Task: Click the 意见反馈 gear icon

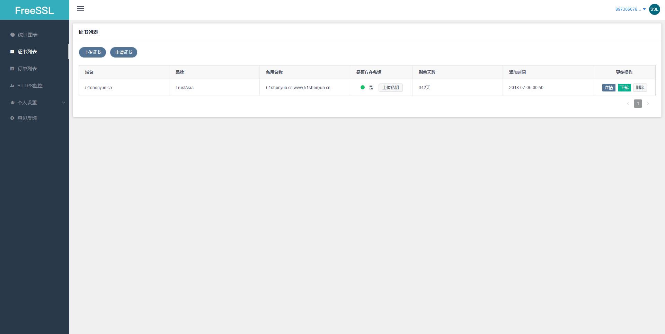Action: 12,118
